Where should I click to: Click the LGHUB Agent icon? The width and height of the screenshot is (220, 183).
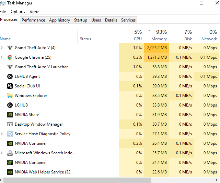click(x=10, y=76)
